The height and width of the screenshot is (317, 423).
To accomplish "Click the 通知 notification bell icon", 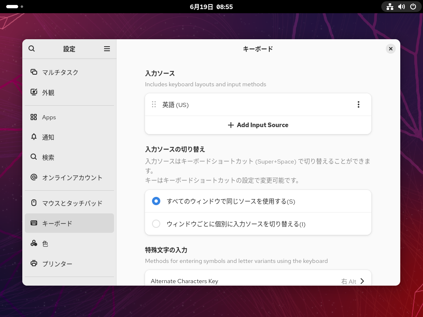I will click(34, 137).
